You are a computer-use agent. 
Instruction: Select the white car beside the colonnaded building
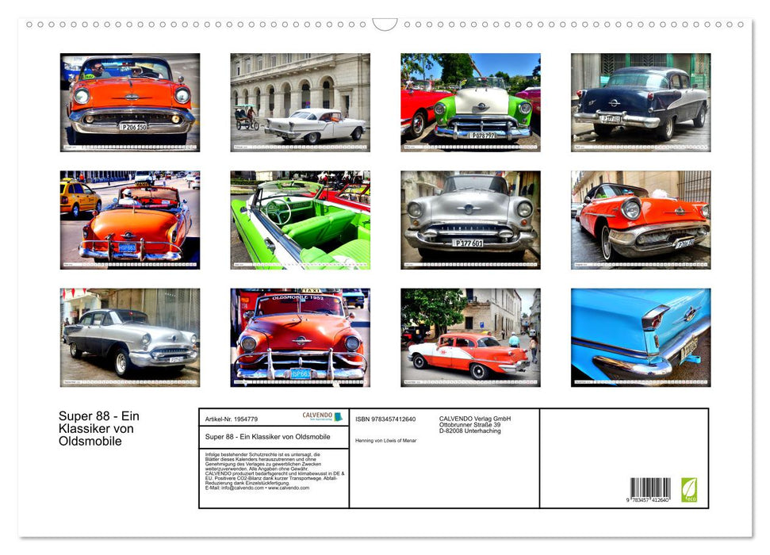[300, 102]
